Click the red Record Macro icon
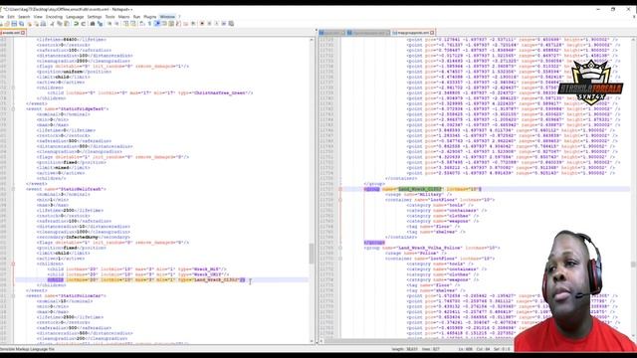Viewport: 637px width, 358px height. click(x=202, y=24)
